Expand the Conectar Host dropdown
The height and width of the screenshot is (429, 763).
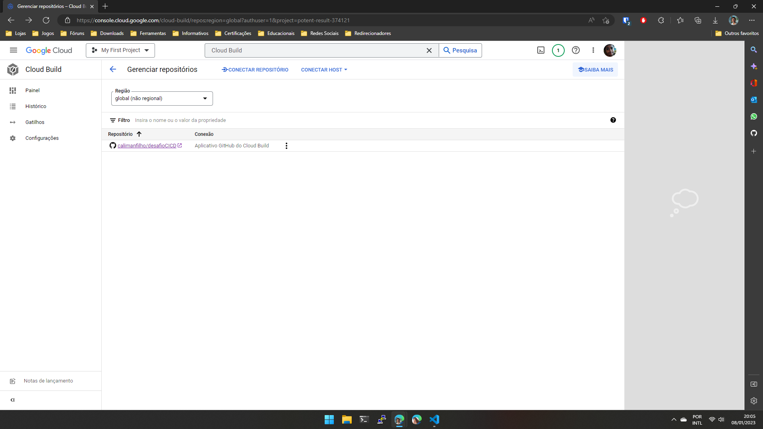pyautogui.click(x=324, y=70)
